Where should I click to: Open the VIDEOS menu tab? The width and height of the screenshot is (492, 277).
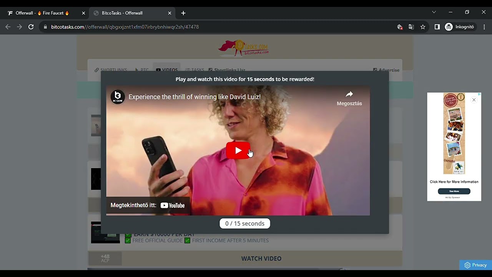click(x=167, y=70)
